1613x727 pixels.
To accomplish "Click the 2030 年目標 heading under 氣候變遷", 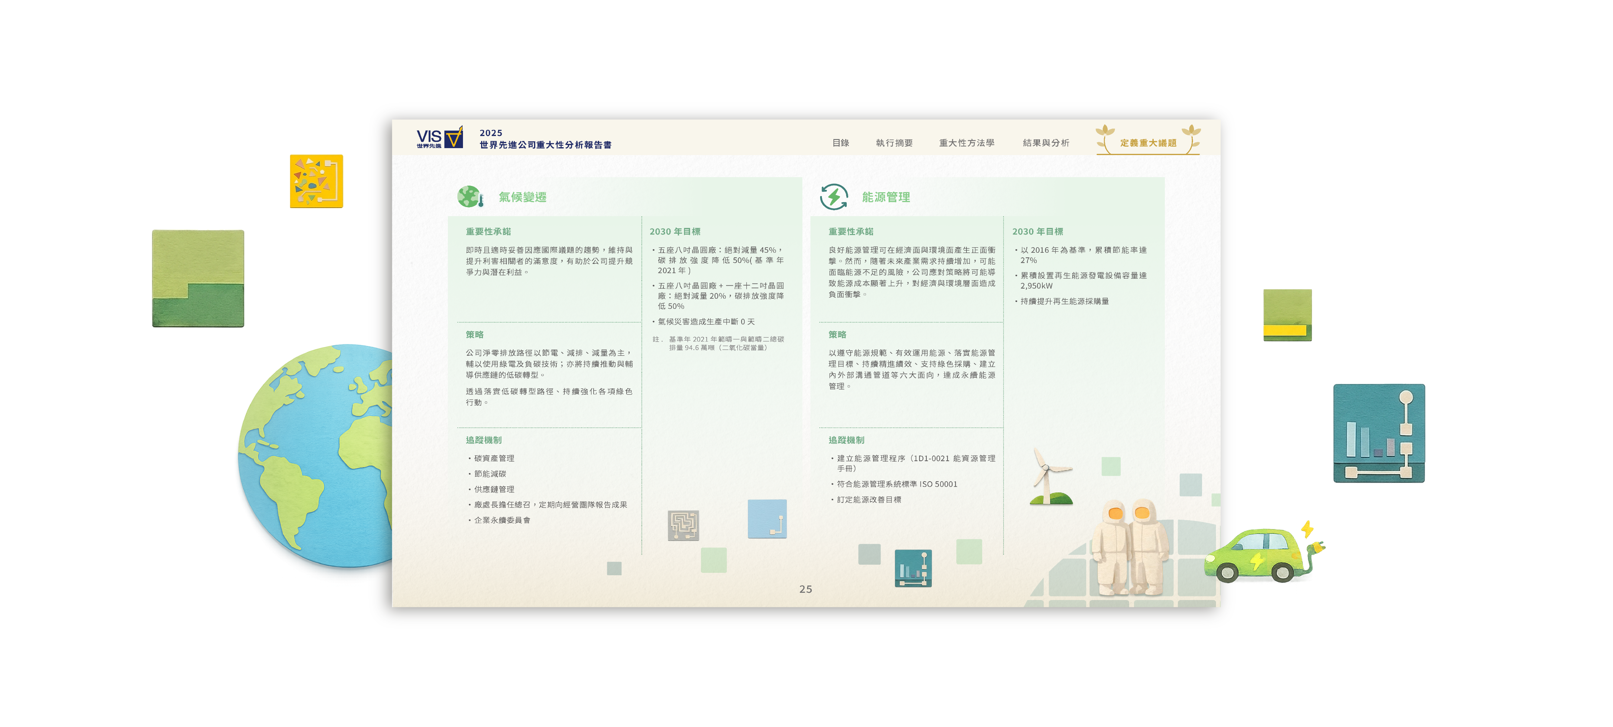I will [674, 232].
